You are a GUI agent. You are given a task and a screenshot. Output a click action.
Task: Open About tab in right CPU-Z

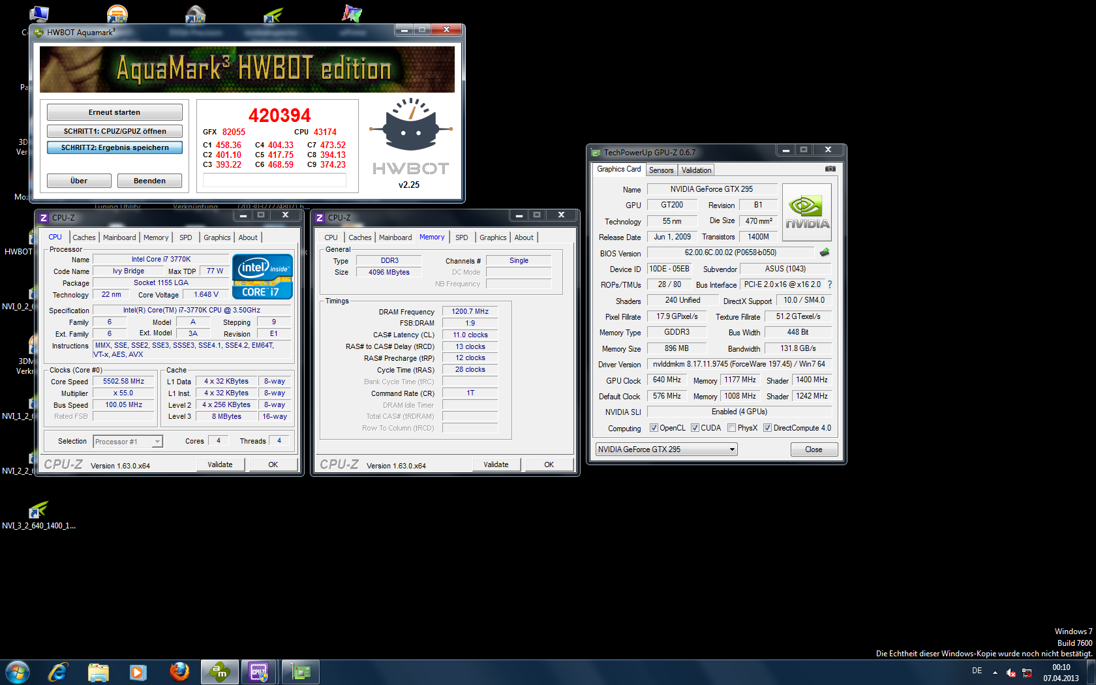(524, 237)
